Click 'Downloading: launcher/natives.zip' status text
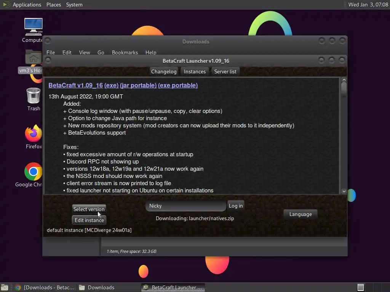Image resolution: width=390 pixels, height=292 pixels. point(195,219)
